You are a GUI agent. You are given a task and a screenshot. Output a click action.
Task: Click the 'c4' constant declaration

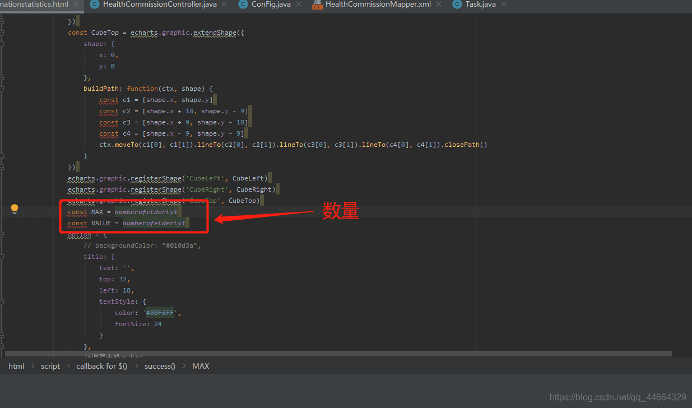point(127,133)
